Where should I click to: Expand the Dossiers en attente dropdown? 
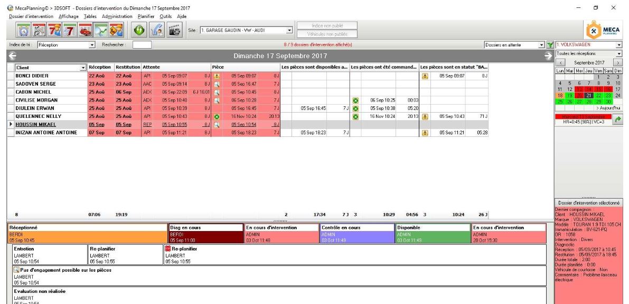pyautogui.click(x=540, y=45)
